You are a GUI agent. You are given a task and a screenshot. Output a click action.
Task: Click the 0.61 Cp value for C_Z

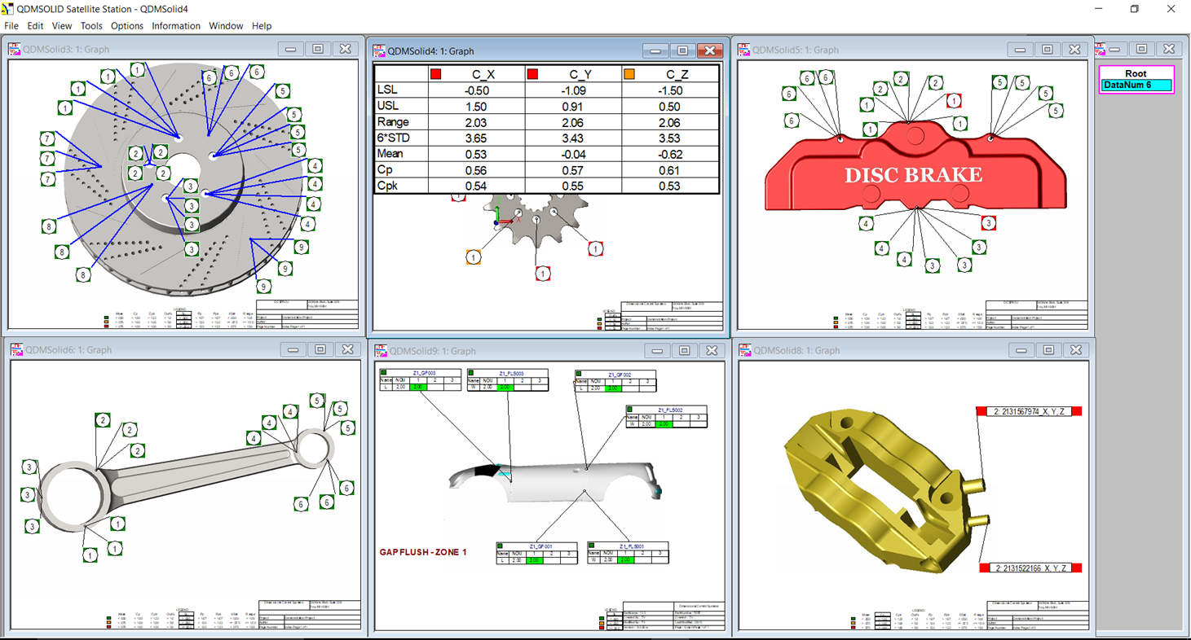click(670, 169)
